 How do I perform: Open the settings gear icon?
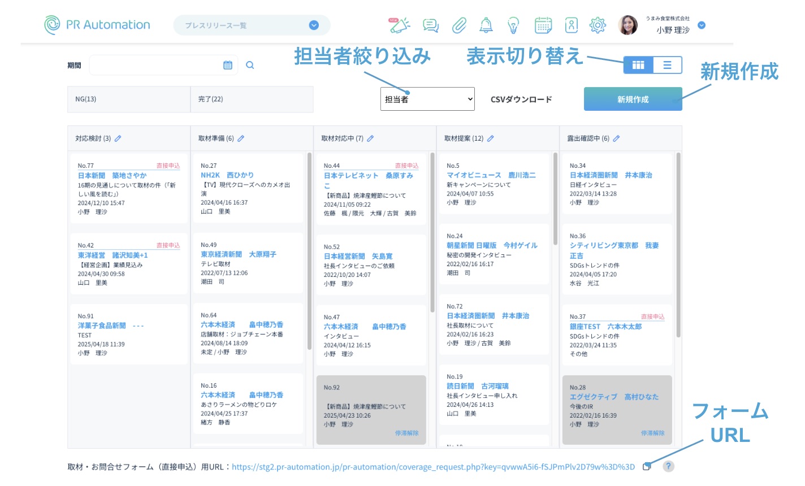pos(598,25)
